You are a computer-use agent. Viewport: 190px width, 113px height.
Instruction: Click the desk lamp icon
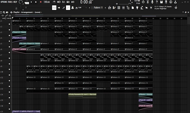click(x=142, y=8)
